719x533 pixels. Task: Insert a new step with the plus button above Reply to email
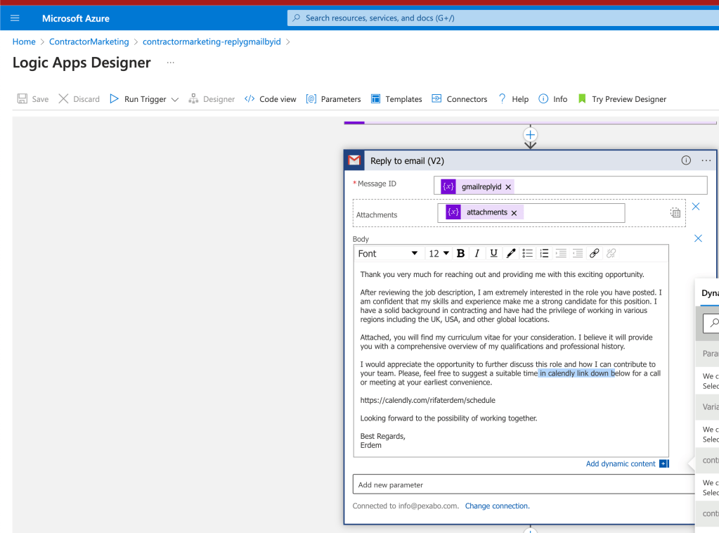530,135
